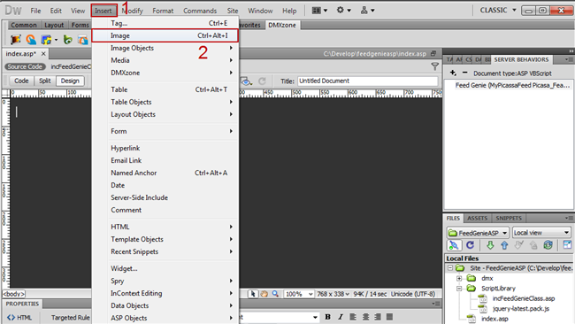Activate Design view button

70,81
